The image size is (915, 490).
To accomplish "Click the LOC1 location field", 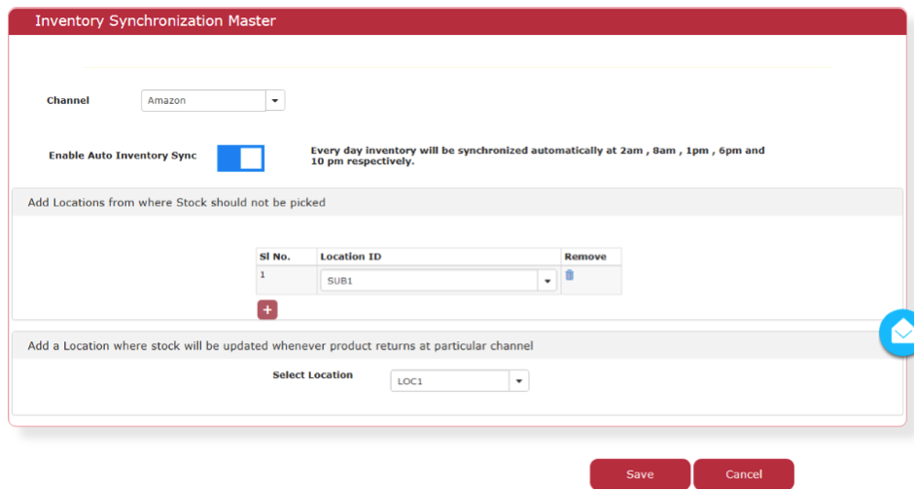I will click(x=450, y=381).
